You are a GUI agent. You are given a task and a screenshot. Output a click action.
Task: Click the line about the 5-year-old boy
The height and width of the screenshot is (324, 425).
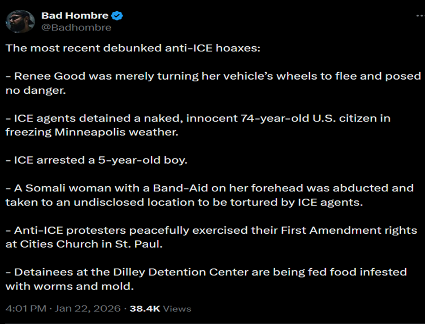click(96, 160)
